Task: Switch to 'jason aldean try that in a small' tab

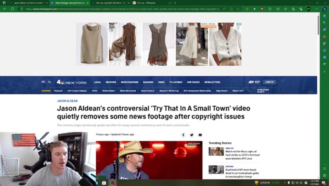Action: click(29, 3)
